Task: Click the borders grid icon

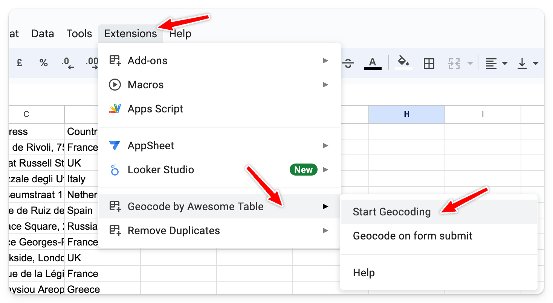Action: tap(429, 64)
